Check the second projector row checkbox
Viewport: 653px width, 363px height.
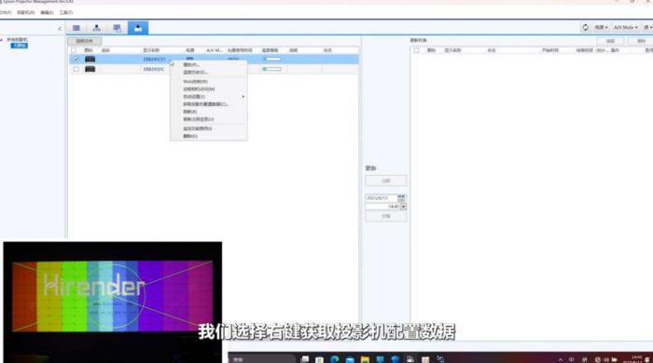[x=76, y=69]
